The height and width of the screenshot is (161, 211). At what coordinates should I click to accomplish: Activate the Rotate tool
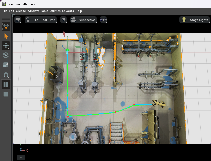point(6,55)
